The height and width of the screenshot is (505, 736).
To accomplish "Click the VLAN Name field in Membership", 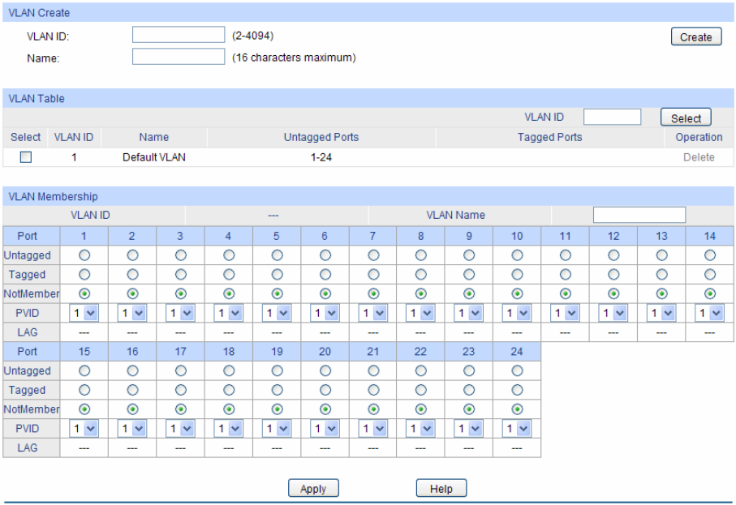I will point(639,215).
